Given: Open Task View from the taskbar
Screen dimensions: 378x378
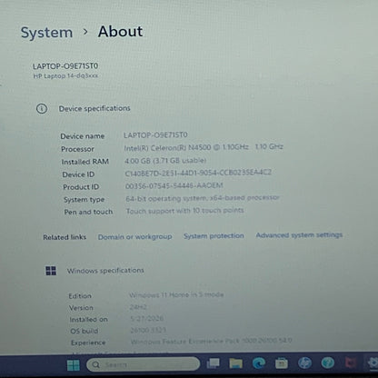Looking at the screenshot, I should [x=213, y=363].
